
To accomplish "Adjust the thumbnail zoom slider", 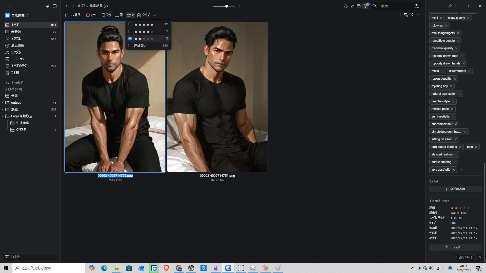I will click(x=227, y=6).
